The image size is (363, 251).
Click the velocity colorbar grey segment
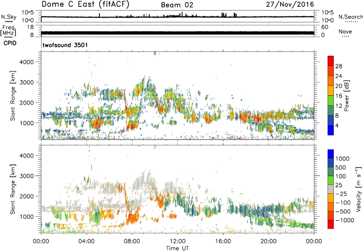(x=331, y=189)
